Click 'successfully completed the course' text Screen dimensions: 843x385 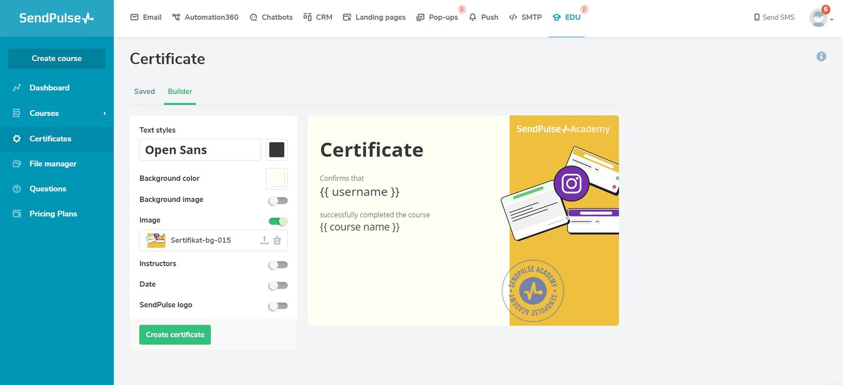(x=375, y=215)
